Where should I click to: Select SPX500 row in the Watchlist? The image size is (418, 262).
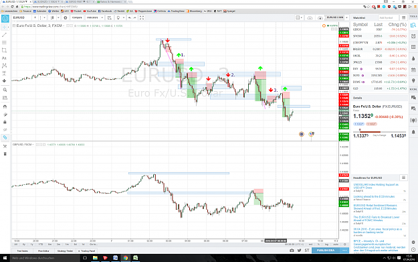click(x=379, y=36)
